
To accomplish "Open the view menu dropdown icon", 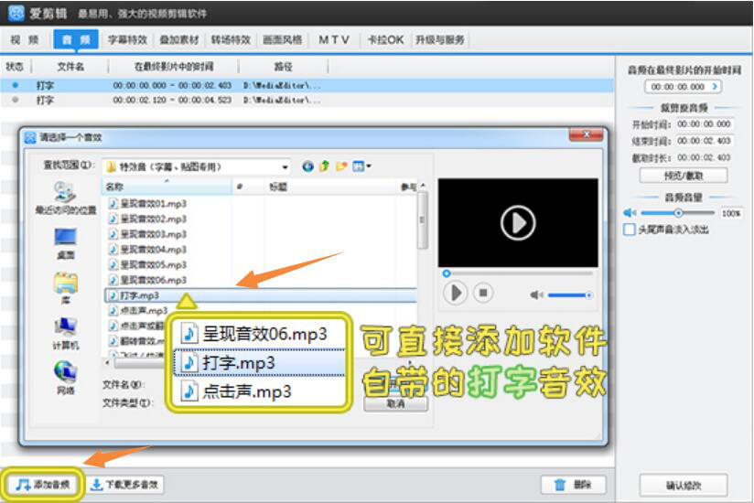I will tap(361, 166).
